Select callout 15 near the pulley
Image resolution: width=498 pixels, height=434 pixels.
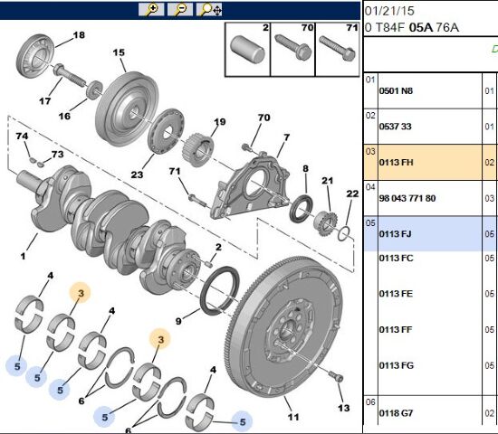(119, 52)
